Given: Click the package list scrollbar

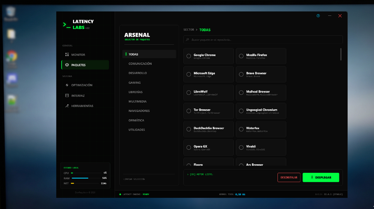Looking at the screenshot, I should click(341, 54).
